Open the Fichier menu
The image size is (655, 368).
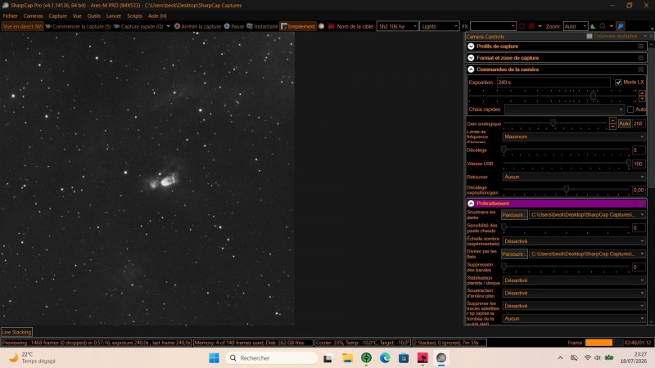(10, 16)
